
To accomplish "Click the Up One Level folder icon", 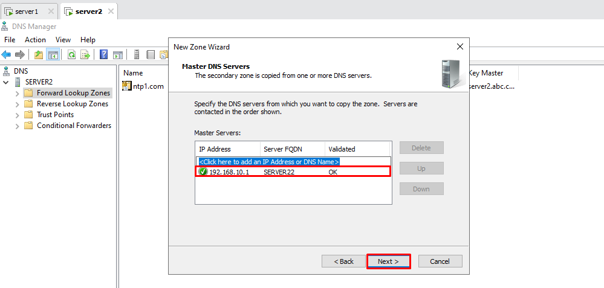I will coord(39,54).
